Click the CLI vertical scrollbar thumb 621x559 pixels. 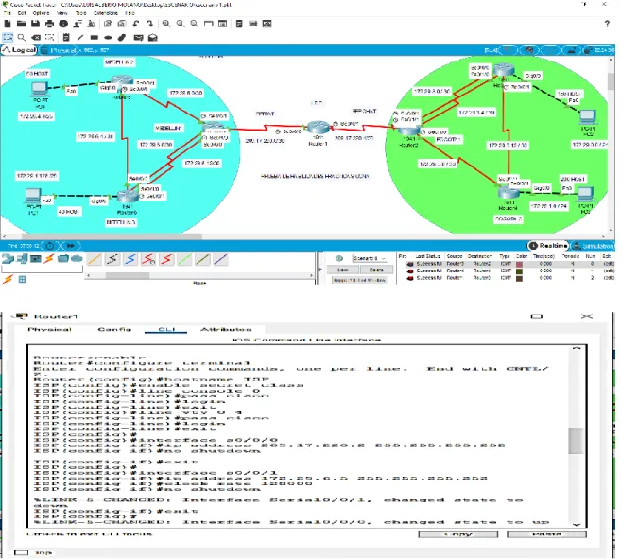577,441
